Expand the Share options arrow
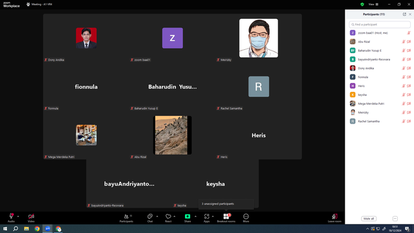This screenshot has height=233, width=414. click(195, 216)
